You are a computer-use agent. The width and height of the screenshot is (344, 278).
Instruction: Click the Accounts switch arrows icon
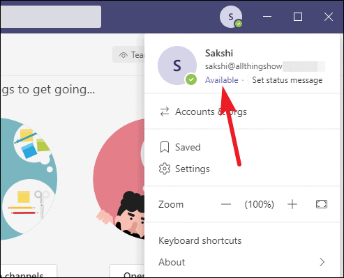(165, 111)
